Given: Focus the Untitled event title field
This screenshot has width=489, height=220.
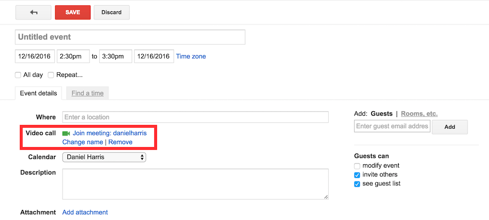Looking at the screenshot, I should [130, 37].
